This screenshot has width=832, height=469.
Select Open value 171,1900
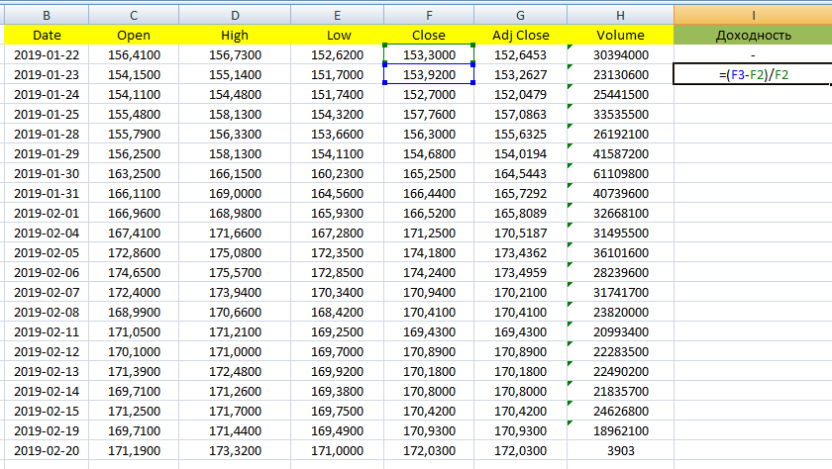coord(134,450)
